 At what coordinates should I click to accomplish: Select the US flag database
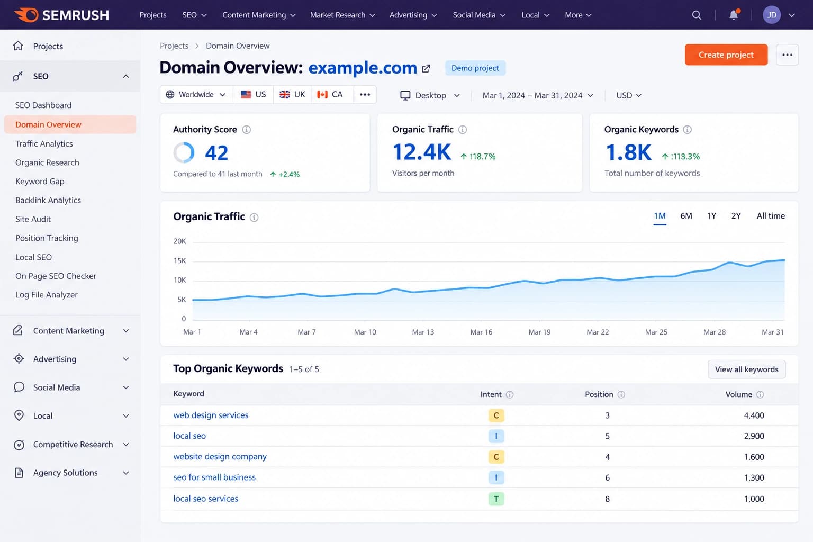coord(254,94)
